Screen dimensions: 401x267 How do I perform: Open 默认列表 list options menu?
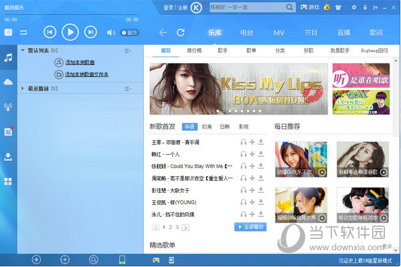128,51
